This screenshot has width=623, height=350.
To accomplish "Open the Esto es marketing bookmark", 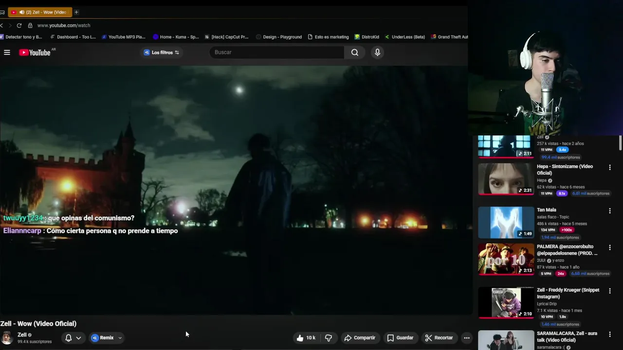I will point(328,37).
